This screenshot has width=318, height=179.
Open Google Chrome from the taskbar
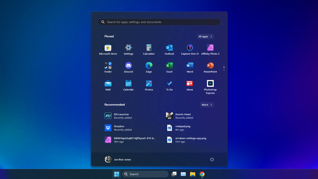click(x=202, y=174)
